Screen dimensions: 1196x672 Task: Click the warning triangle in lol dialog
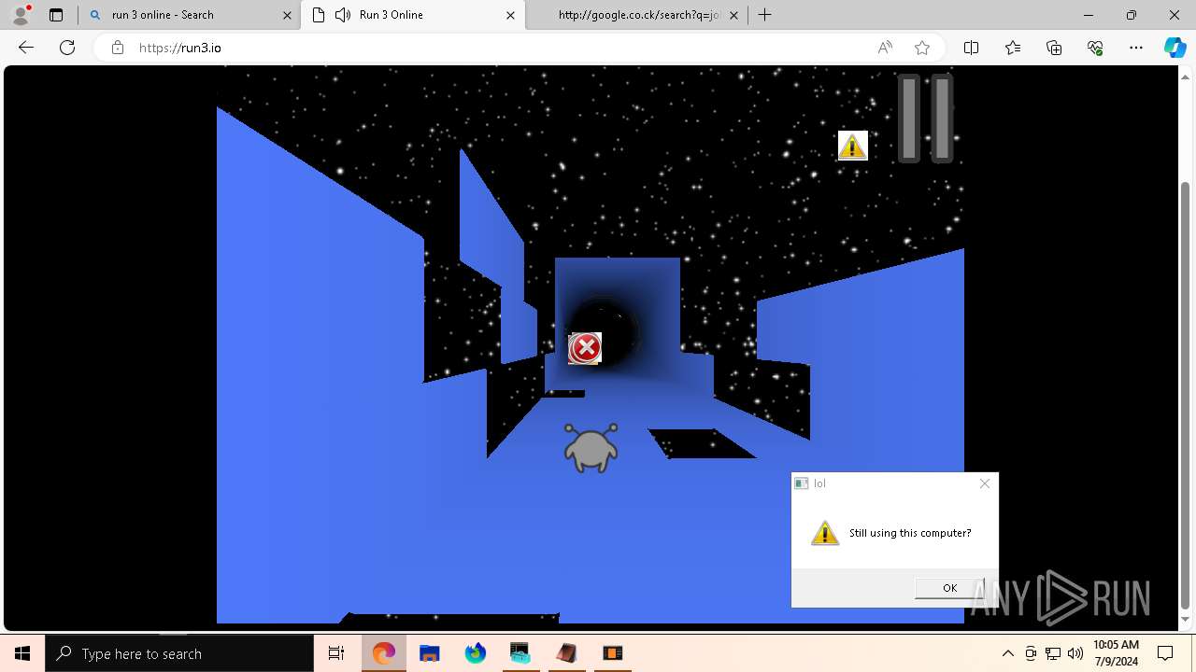pyautogui.click(x=824, y=533)
